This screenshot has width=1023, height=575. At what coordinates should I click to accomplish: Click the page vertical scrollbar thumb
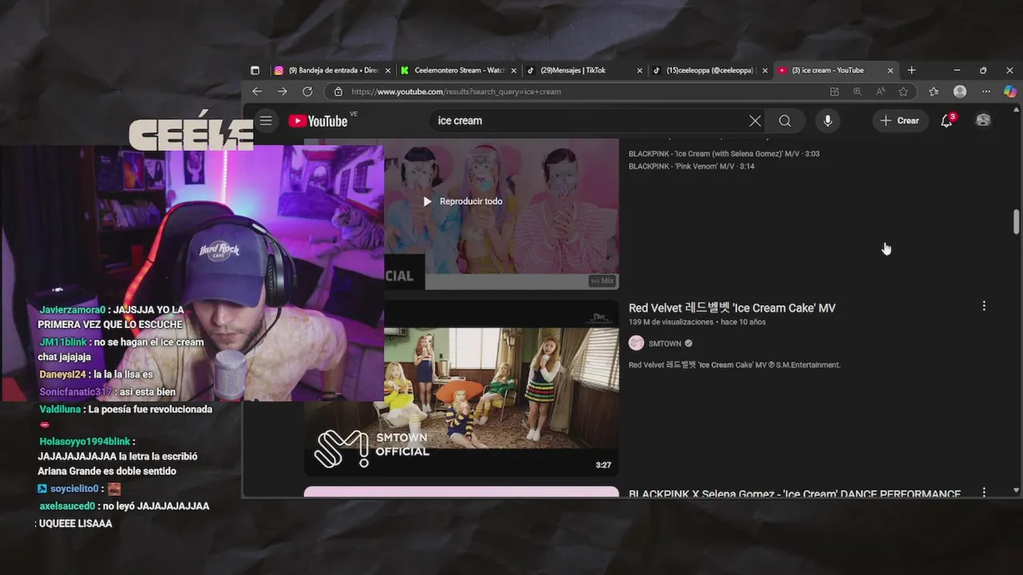point(1017,221)
